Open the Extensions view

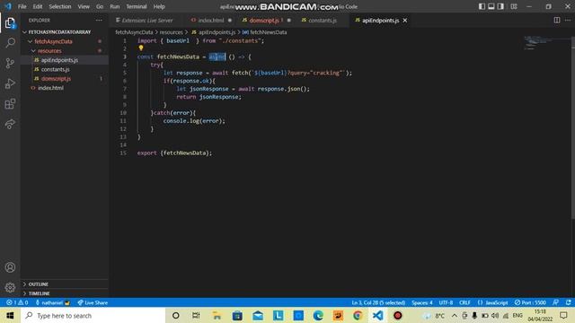point(10,104)
